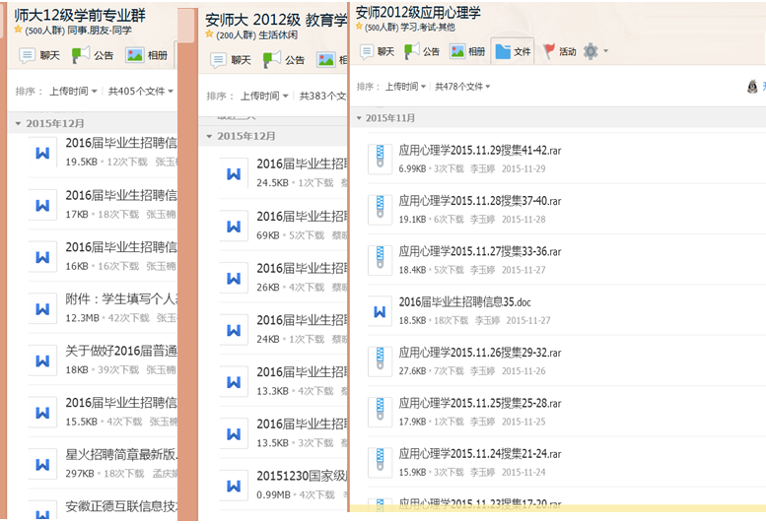
Task: Open the 活动 tab with red flag
Action: [x=559, y=51]
